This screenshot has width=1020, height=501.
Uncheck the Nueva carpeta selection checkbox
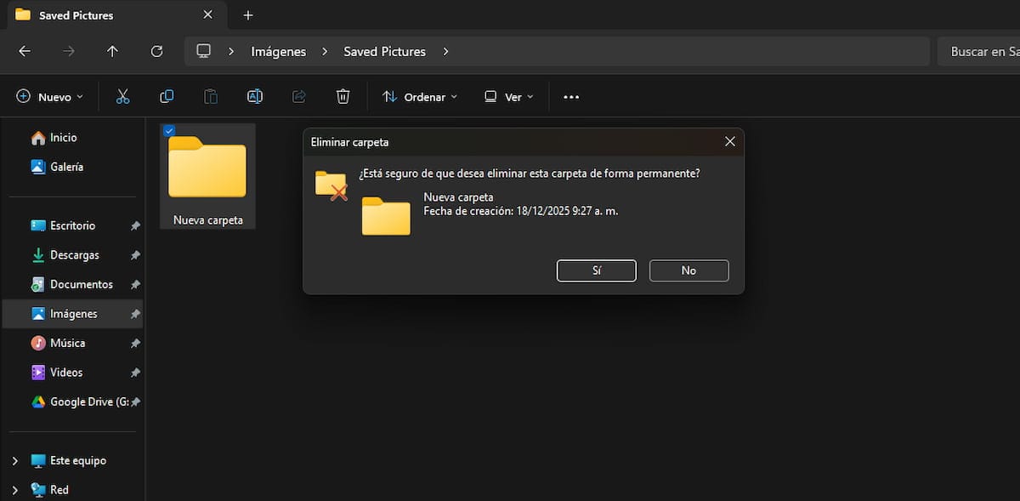click(x=169, y=131)
